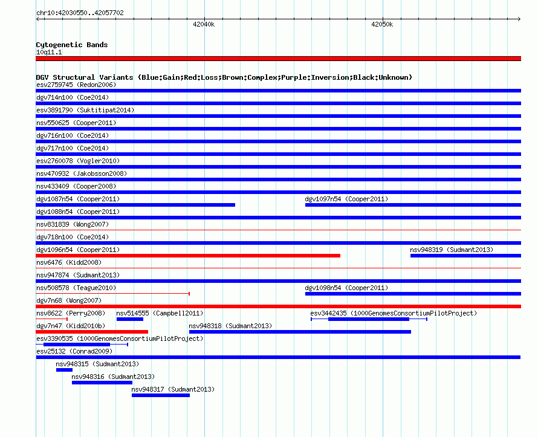538x437 pixels.
Task: Select nsv948319 (Sudmant2013) label
Action: coord(452,250)
